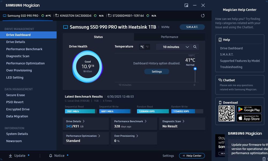Select the ST2000DM001-1ER164 drive tab
Viewport: 268px width, 161px height.
coord(132,16)
